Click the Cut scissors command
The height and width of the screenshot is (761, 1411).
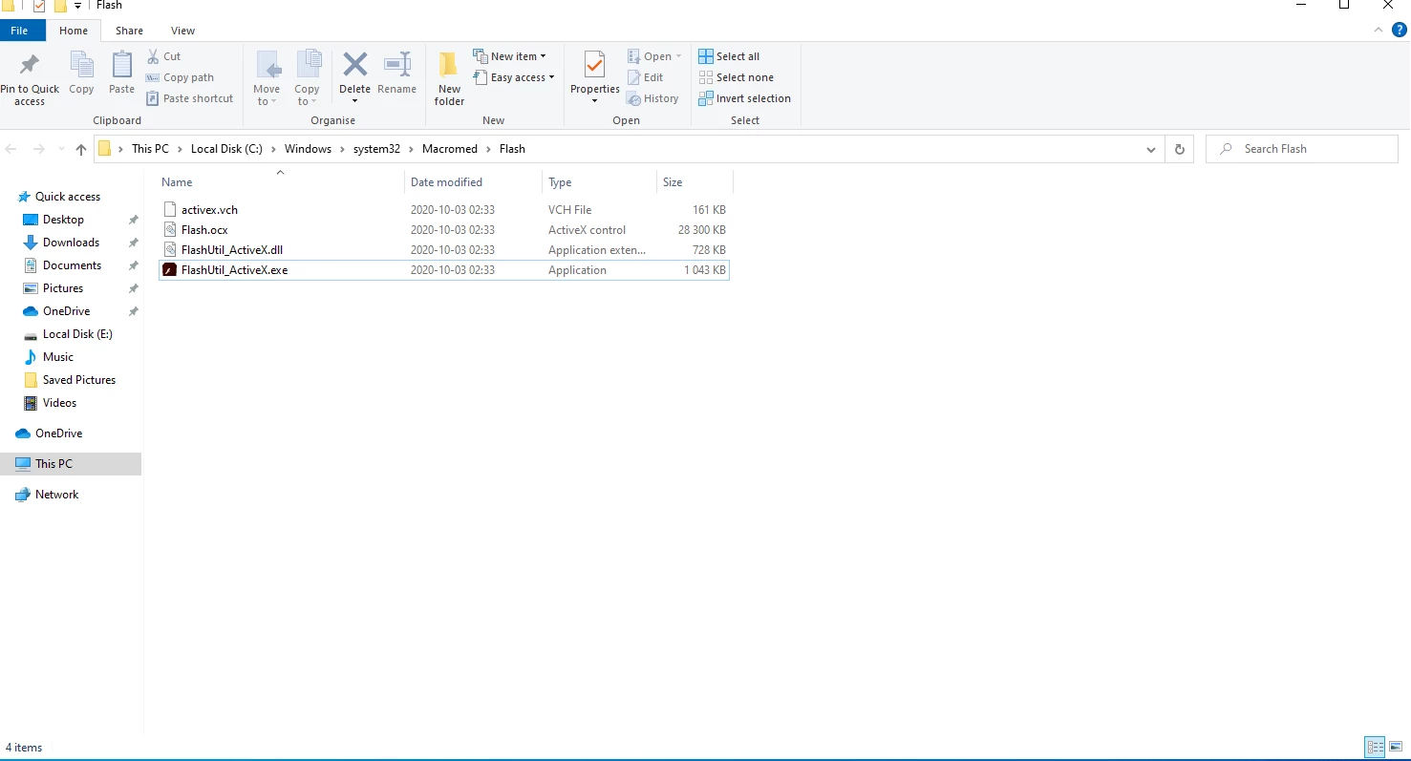163,56
